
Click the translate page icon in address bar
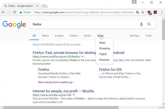click(137, 12)
